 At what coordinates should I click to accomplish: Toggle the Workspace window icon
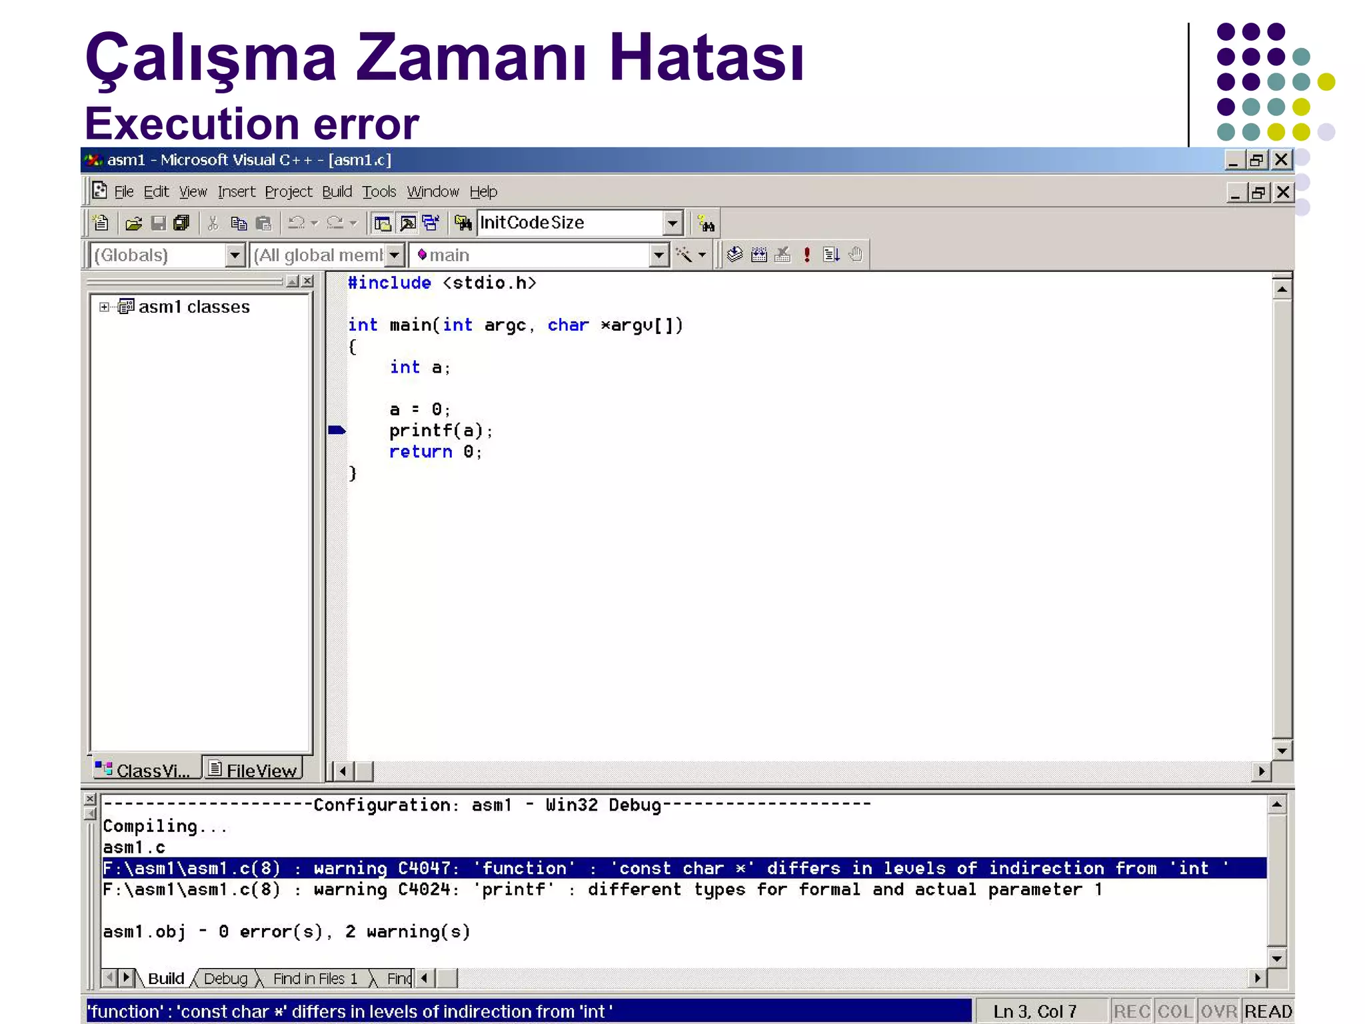click(x=383, y=223)
